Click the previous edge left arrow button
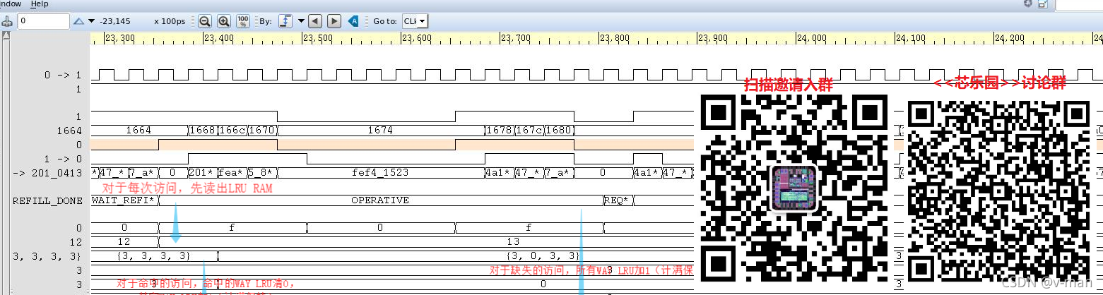Screen dimensions: 1103x295 pos(316,21)
